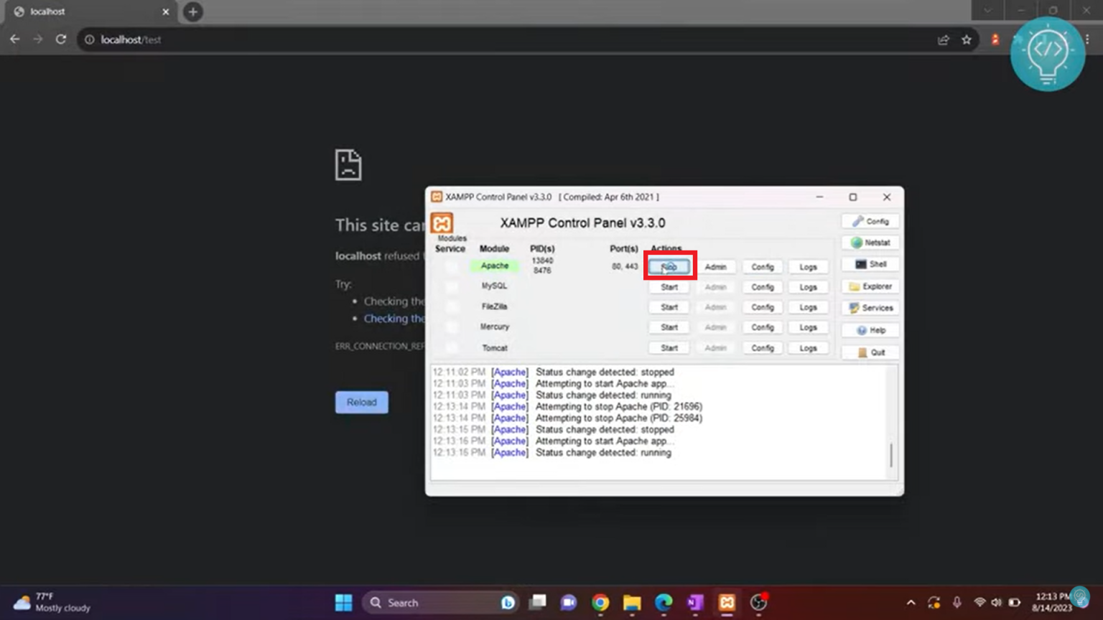Launch OBS Studio from the taskbar
This screenshot has width=1103, height=620.
coord(758,603)
